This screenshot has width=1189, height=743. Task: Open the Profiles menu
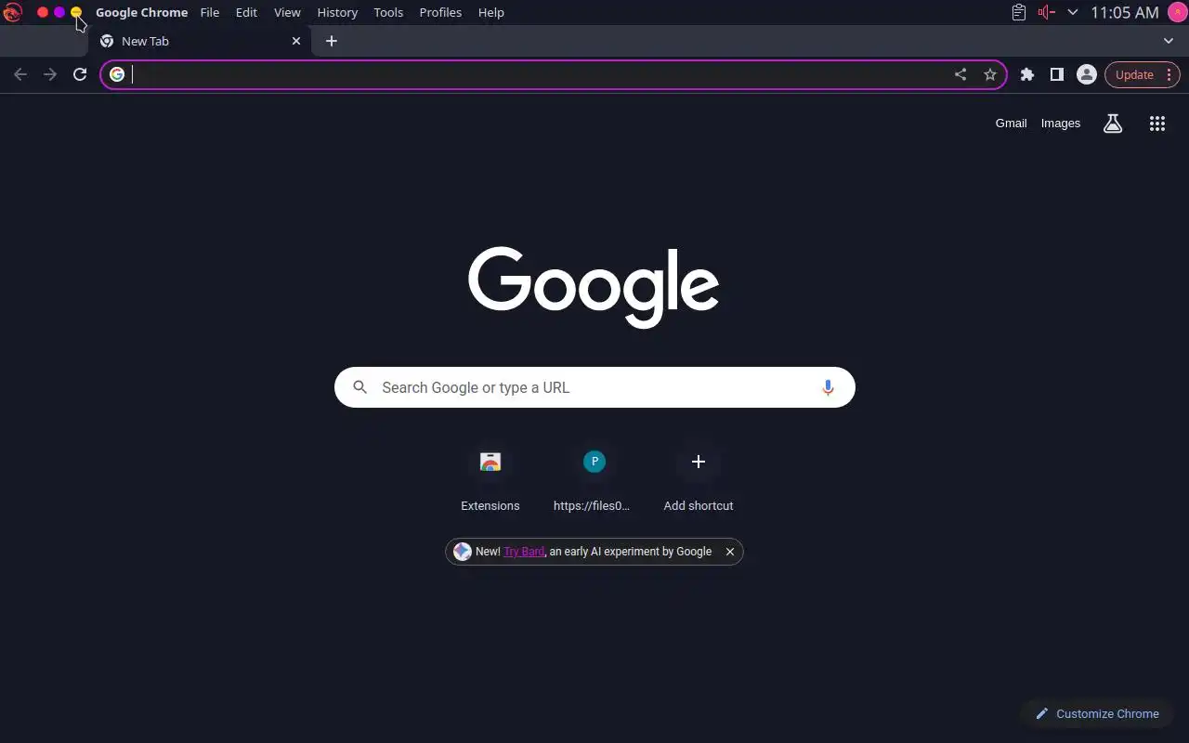(x=440, y=12)
